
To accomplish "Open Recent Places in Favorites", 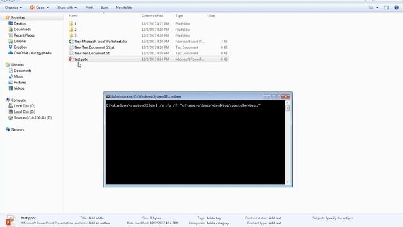I will coord(24,35).
